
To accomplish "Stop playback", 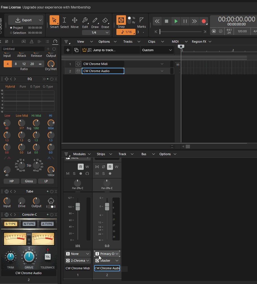I will 167,21.
